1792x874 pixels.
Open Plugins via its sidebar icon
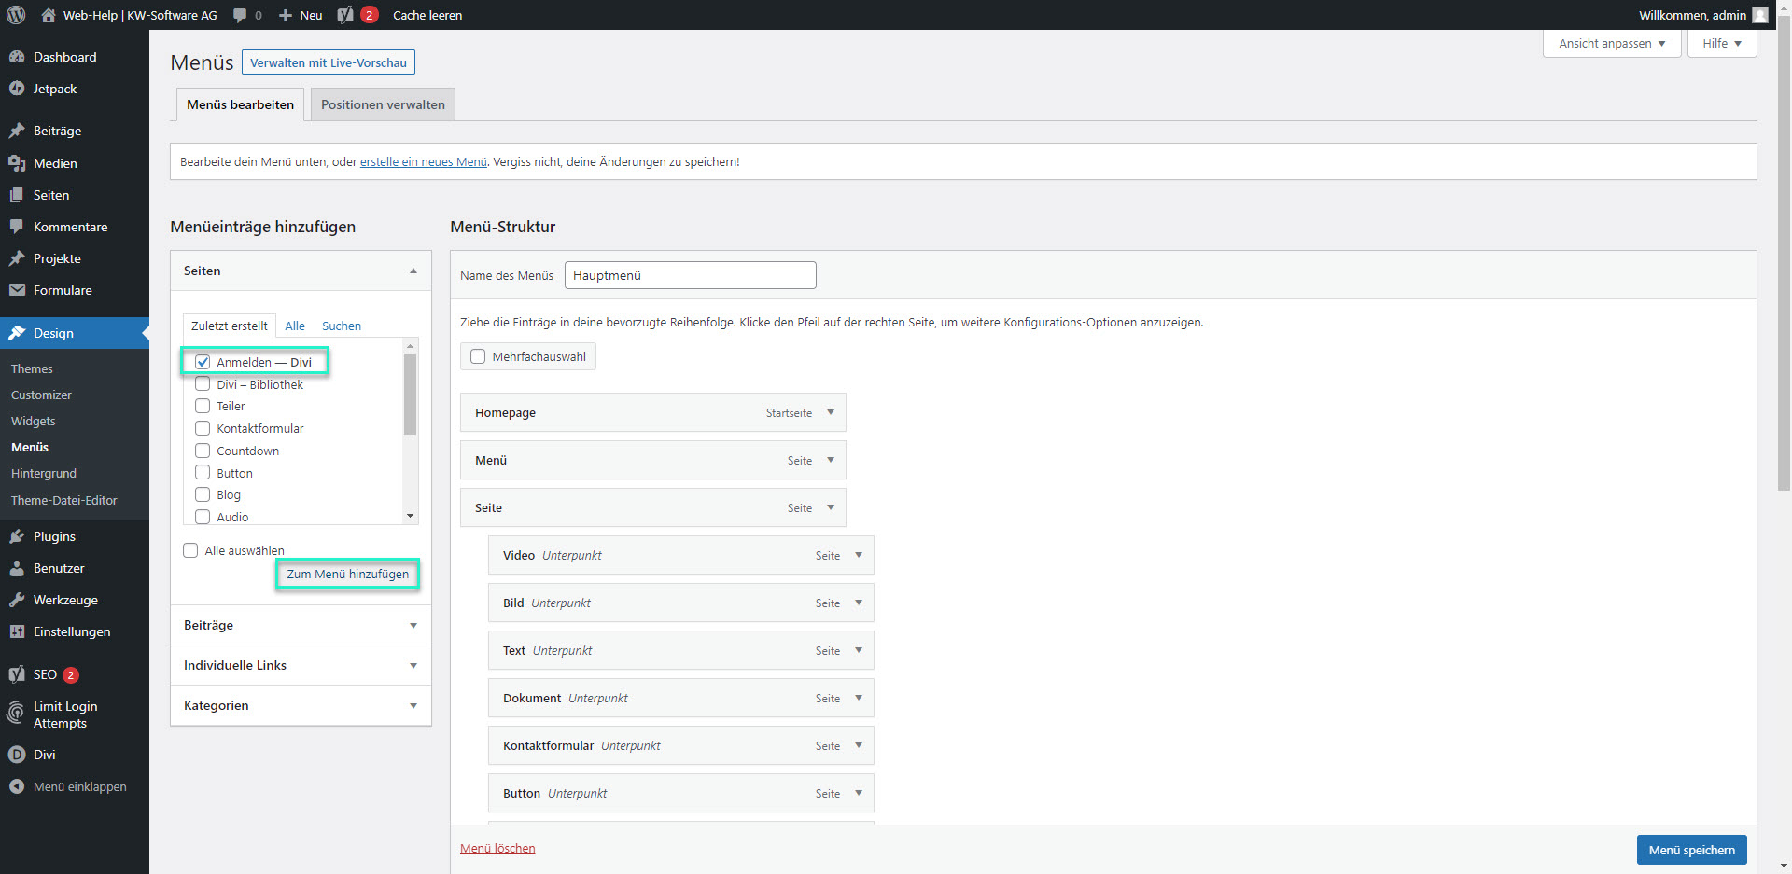point(17,536)
